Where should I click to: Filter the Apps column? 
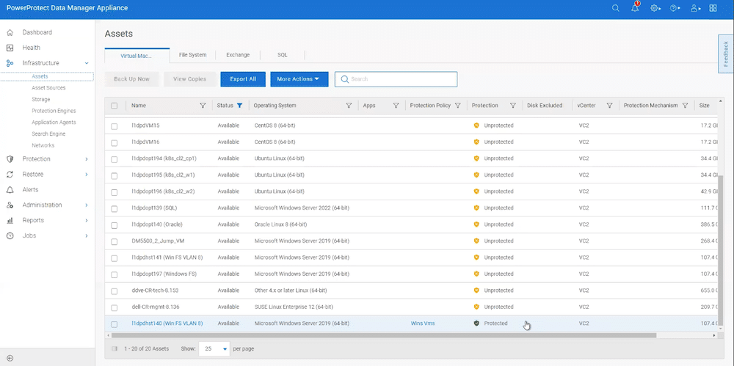[x=396, y=106]
